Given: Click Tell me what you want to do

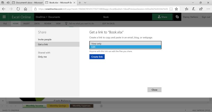Looking at the screenshot, I should (x=81, y=23).
